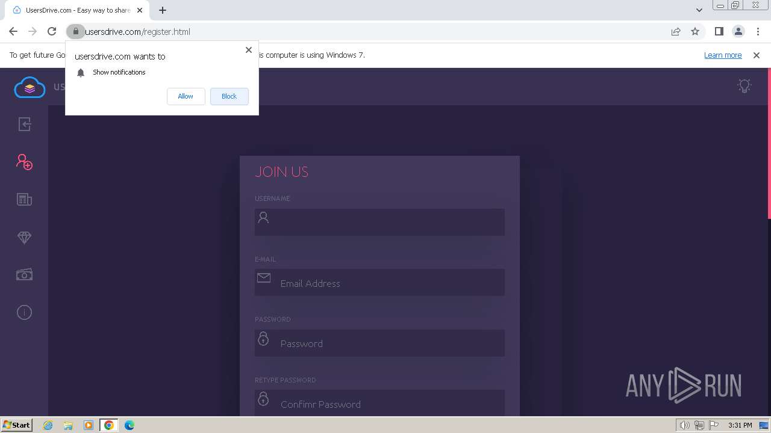Viewport: 771px width, 433px height.
Task: Click the share page icon
Action: point(676,31)
